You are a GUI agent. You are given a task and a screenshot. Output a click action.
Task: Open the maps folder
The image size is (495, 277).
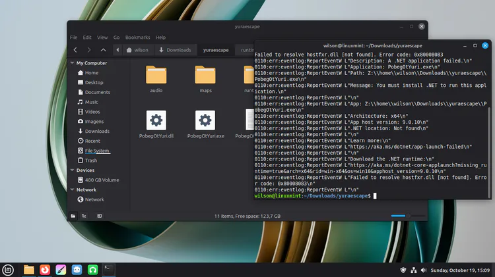[x=205, y=79]
